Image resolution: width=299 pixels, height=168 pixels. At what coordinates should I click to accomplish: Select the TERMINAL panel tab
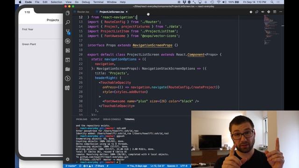(x=129, y=119)
